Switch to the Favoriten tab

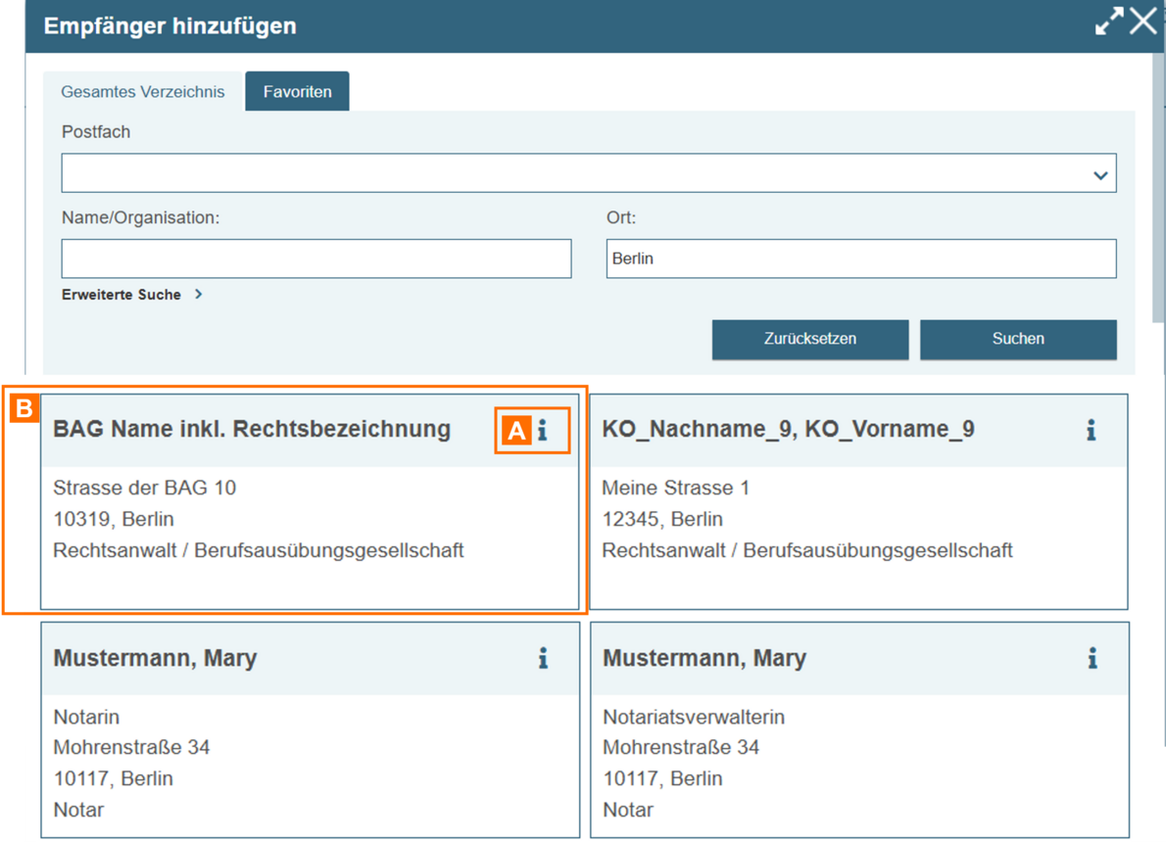297,92
